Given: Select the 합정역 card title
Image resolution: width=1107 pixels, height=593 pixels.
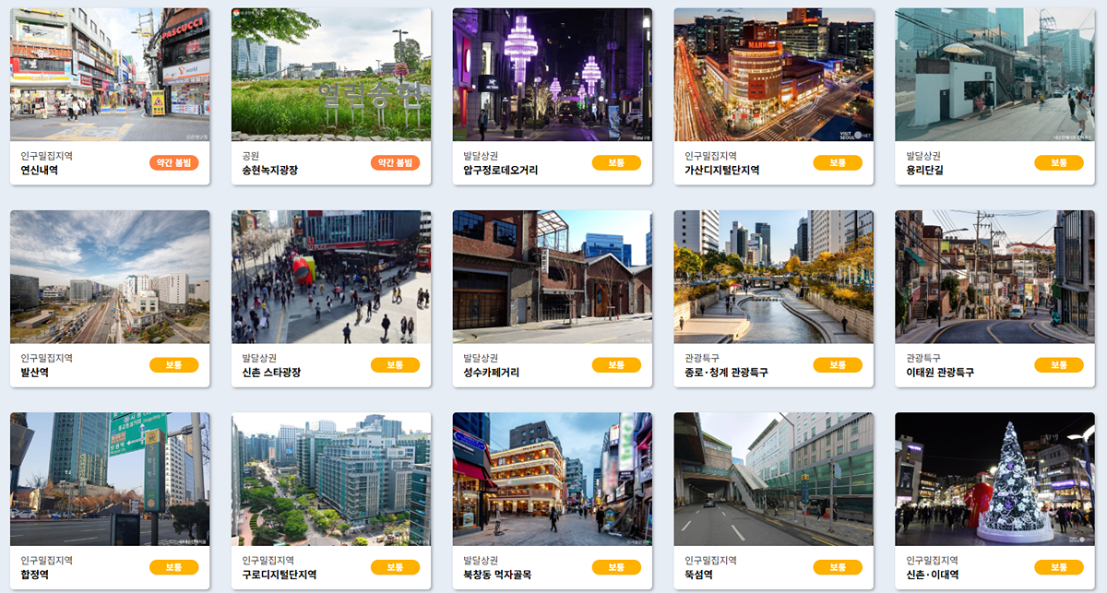Looking at the screenshot, I should click(35, 575).
